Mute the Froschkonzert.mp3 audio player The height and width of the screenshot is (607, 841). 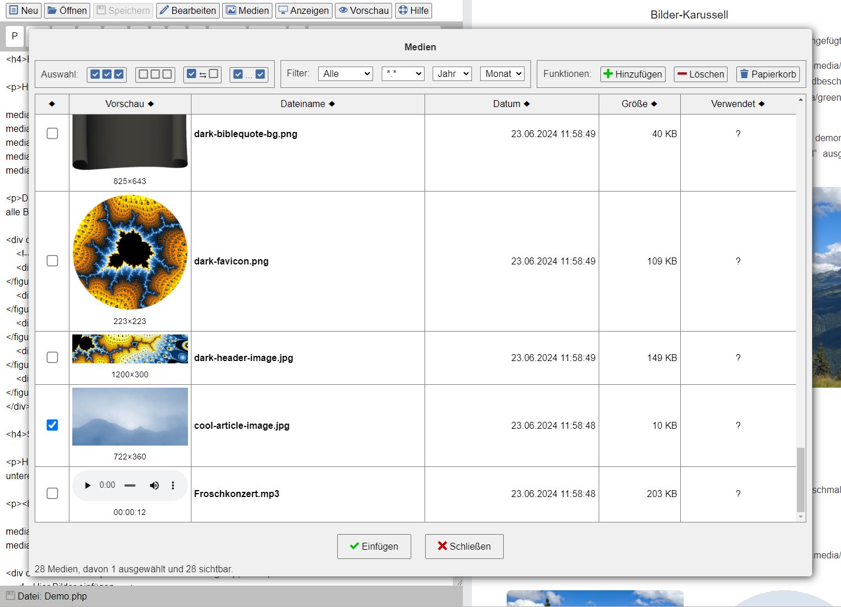pos(154,485)
